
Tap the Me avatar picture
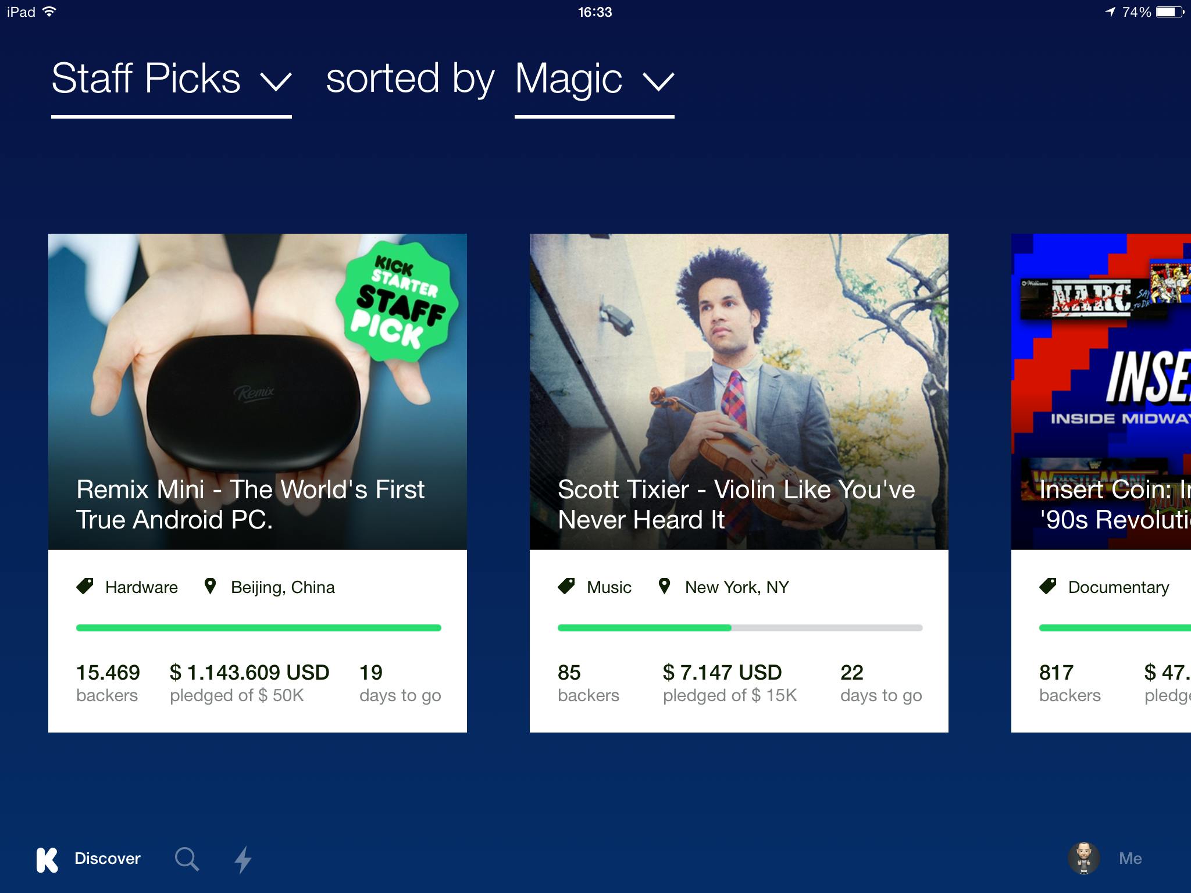[1084, 858]
